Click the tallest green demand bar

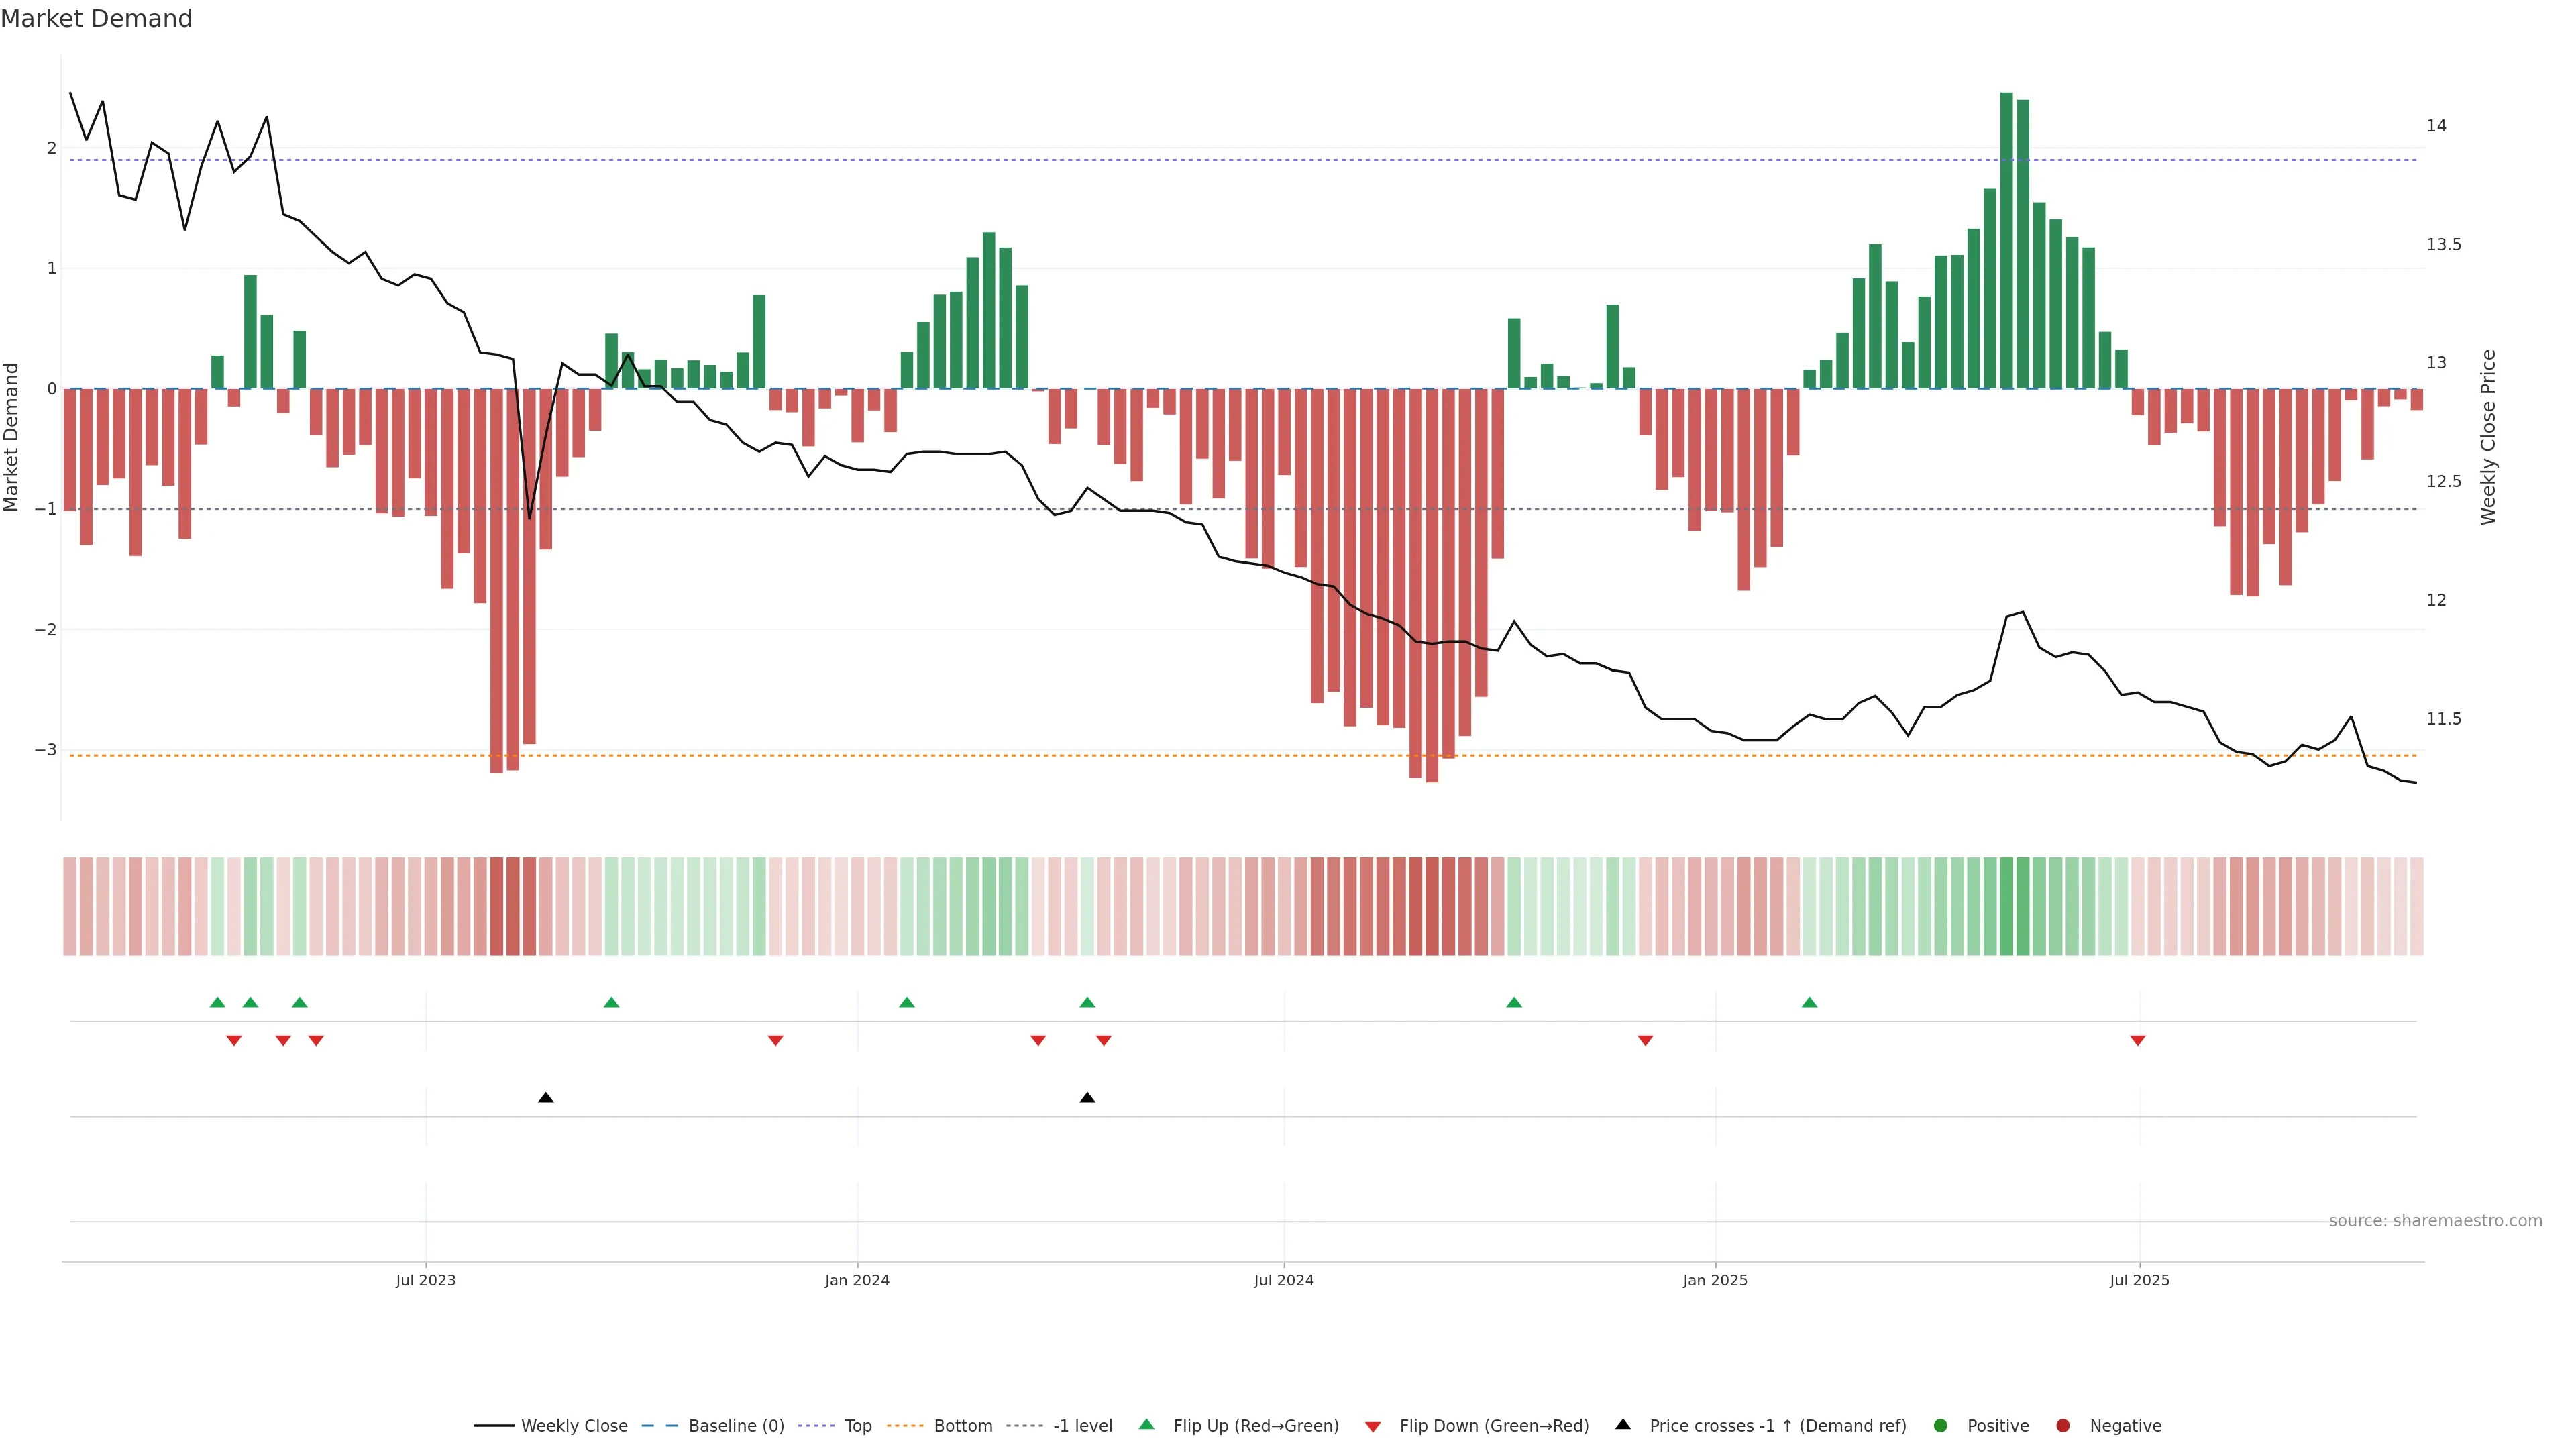[x=2006, y=240]
